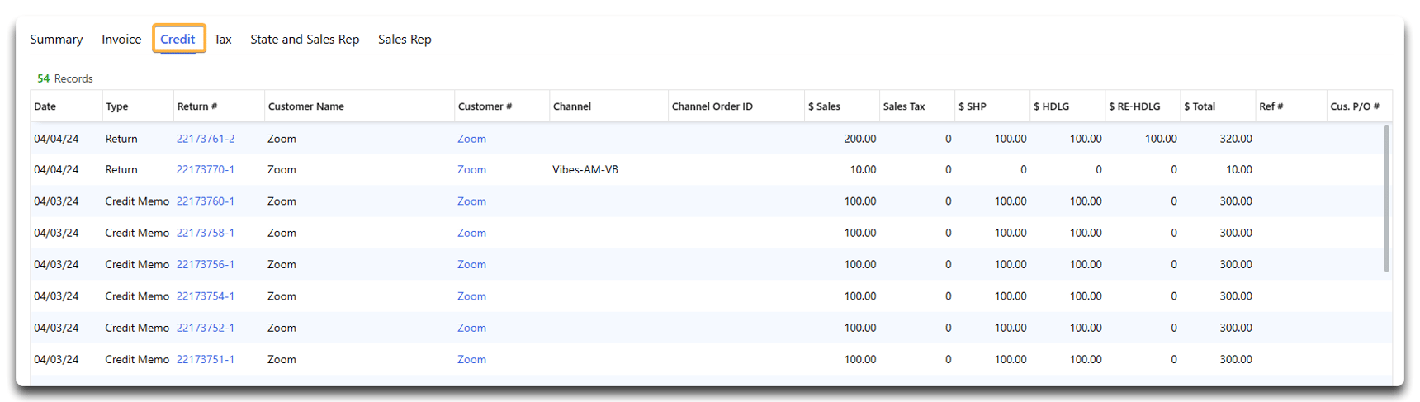1420x402 pixels.
Task: Open return number 22173761-2
Action: [x=206, y=139]
